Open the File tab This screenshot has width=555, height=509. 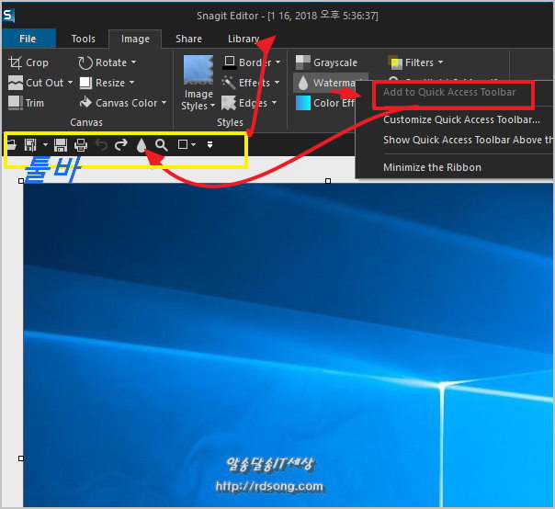(x=28, y=39)
